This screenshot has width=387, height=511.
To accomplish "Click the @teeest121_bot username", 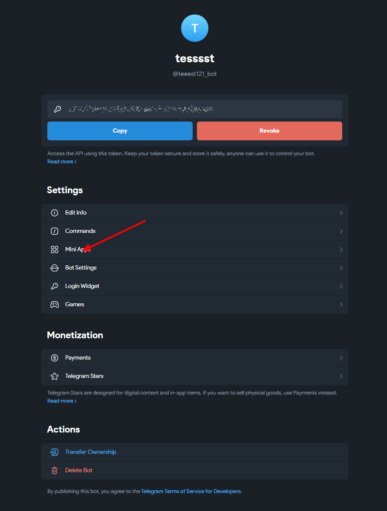I will coord(194,74).
